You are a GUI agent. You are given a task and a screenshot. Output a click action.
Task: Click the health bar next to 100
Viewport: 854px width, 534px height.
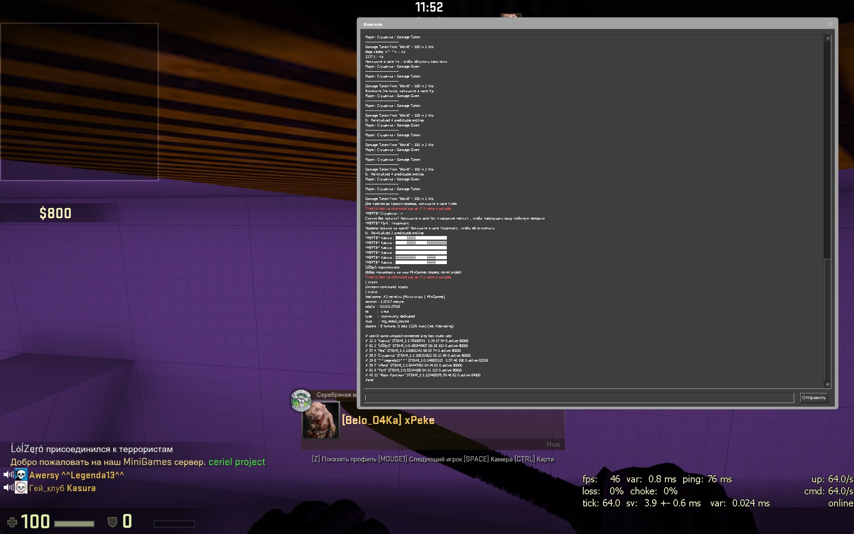[x=74, y=524]
